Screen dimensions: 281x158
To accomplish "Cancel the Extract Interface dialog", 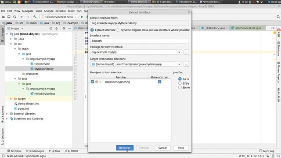I will click(x=162, y=148).
